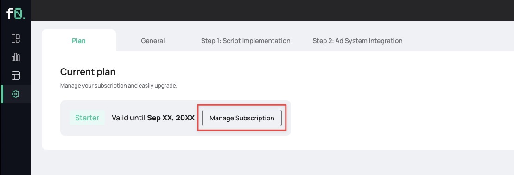Click the f0 logo in sidebar

pos(15,14)
